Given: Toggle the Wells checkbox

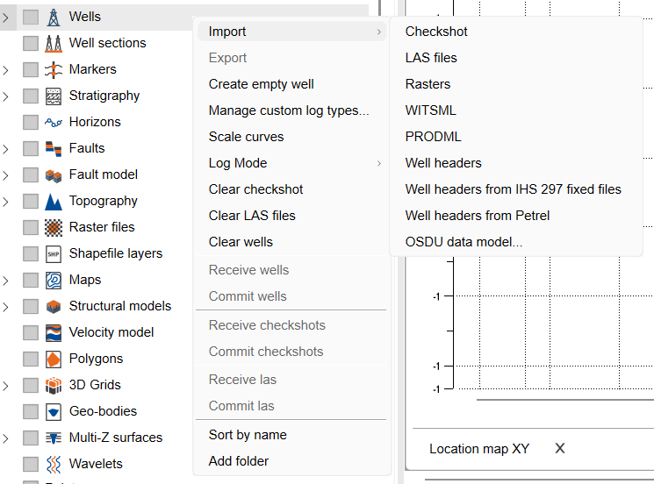Looking at the screenshot, I should (31, 17).
